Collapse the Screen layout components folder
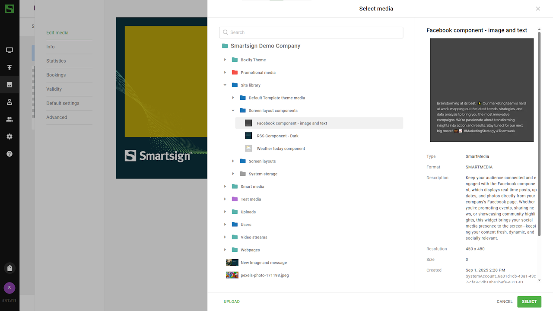 tap(233, 111)
